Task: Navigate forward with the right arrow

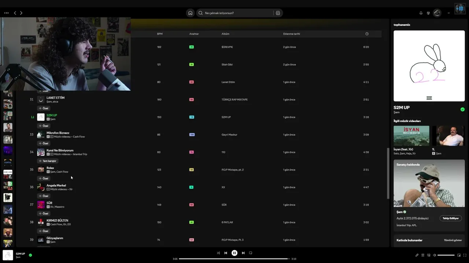Action: click(21, 13)
